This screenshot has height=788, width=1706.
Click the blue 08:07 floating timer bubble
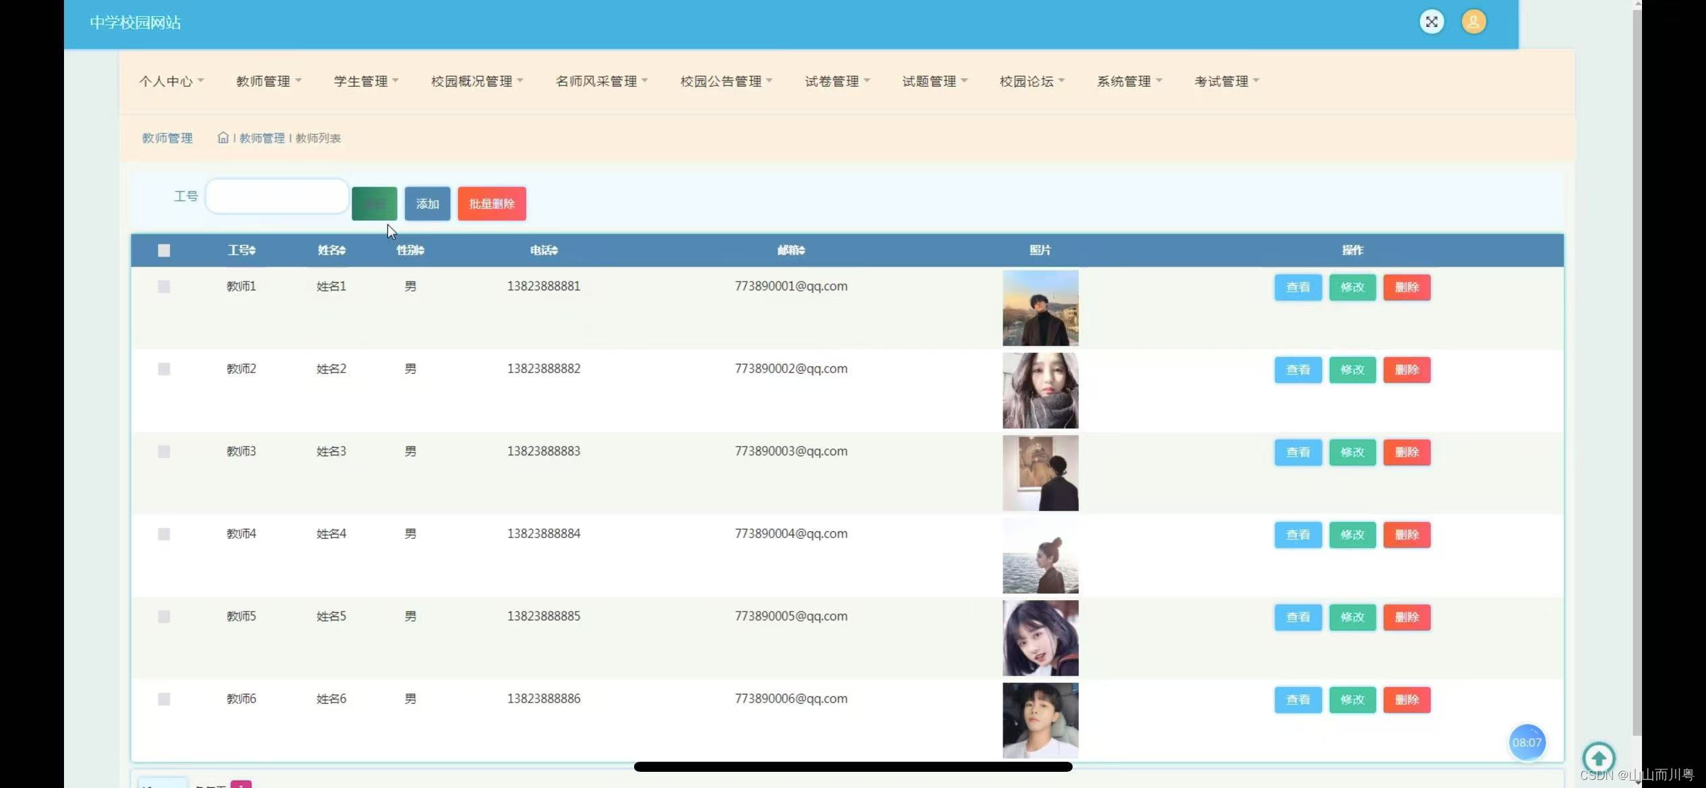pos(1526,742)
